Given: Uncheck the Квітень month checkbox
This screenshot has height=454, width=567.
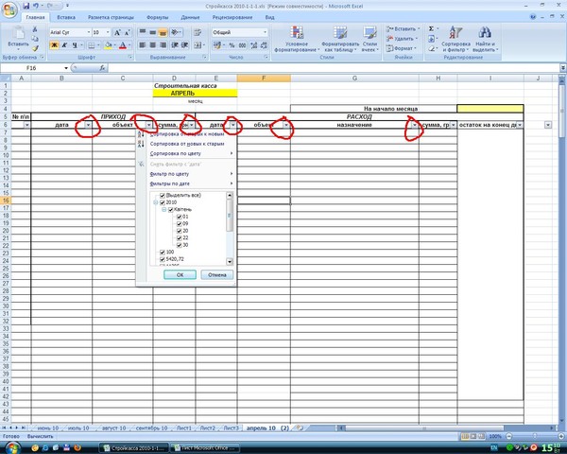Looking at the screenshot, I should [x=171, y=210].
